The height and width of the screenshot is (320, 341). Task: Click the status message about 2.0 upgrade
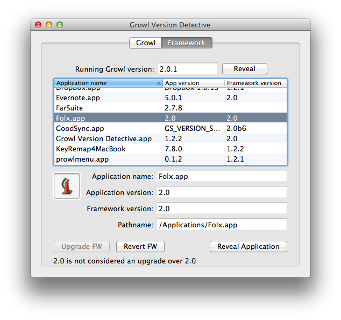point(125,261)
